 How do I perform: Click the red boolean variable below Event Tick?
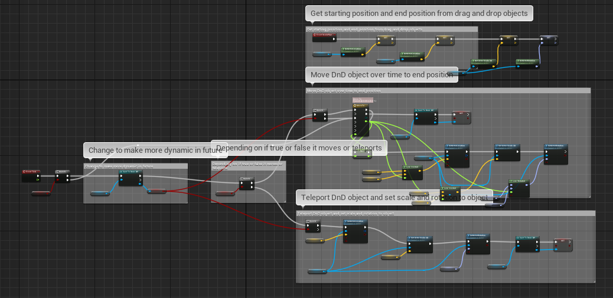pos(41,194)
